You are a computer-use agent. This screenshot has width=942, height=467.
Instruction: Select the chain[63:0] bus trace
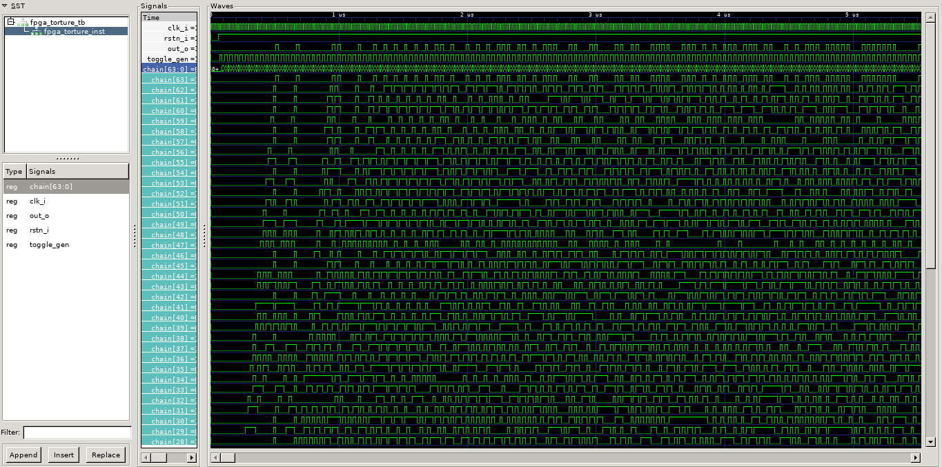click(x=169, y=69)
